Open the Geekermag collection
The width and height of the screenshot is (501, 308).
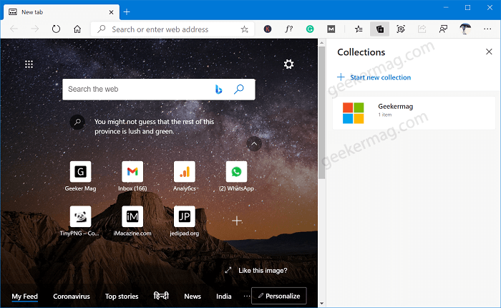click(414, 113)
